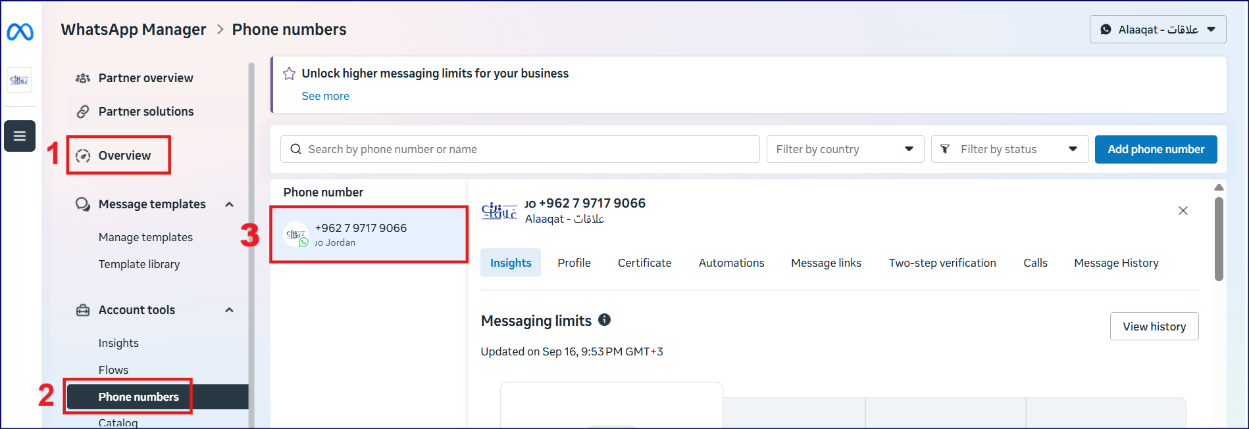1249x429 pixels.
Task: Click the sidebar navigation scrollbar
Action: (x=251, y=244)
